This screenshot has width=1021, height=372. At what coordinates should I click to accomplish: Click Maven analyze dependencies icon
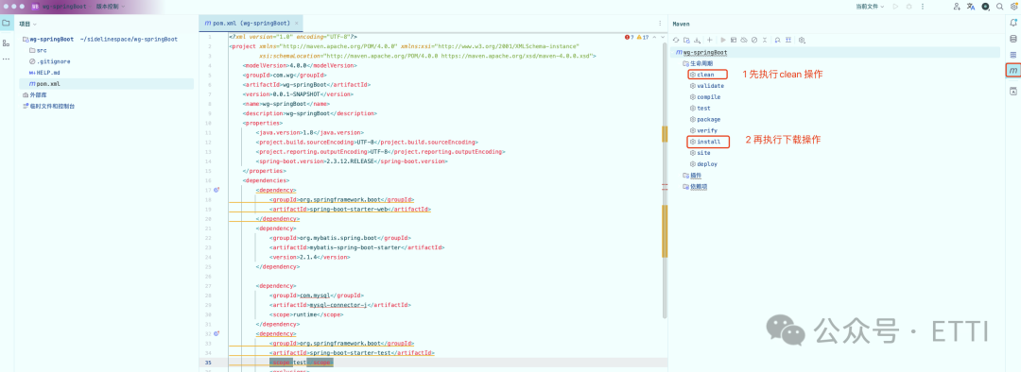tap(788, 40)
